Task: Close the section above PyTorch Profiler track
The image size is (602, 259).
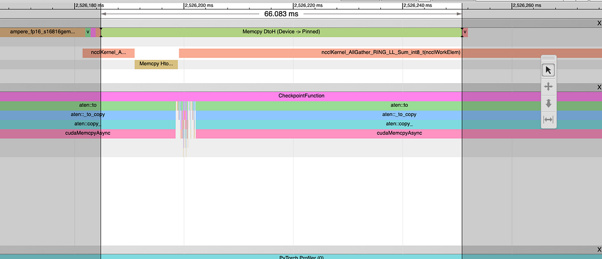Action: click(599, 250)
